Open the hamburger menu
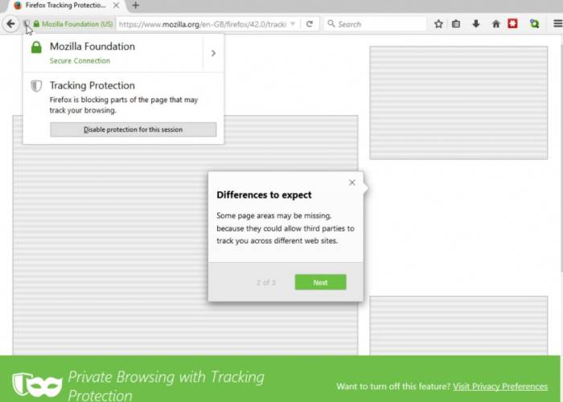The height and width of the screenshot is (402, 563). [557, 23]
